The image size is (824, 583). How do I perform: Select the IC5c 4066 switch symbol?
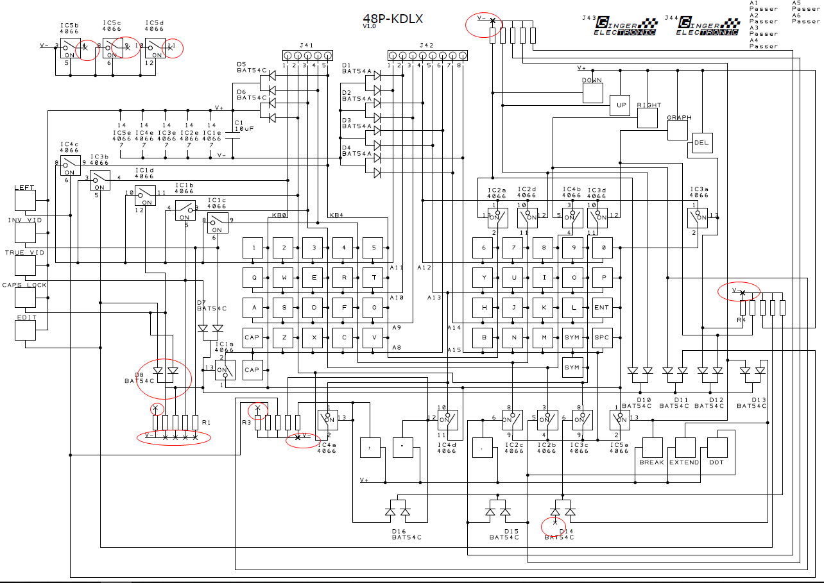[112, 47]
